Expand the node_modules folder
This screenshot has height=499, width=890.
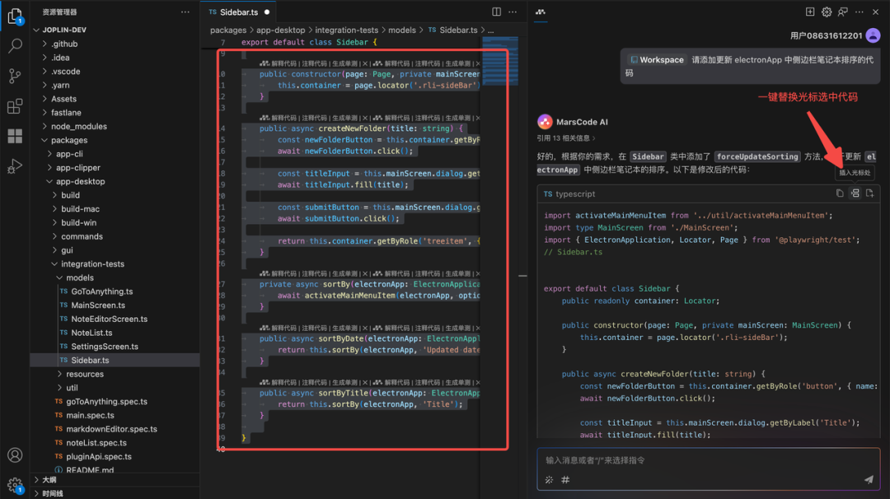[78, 126]
